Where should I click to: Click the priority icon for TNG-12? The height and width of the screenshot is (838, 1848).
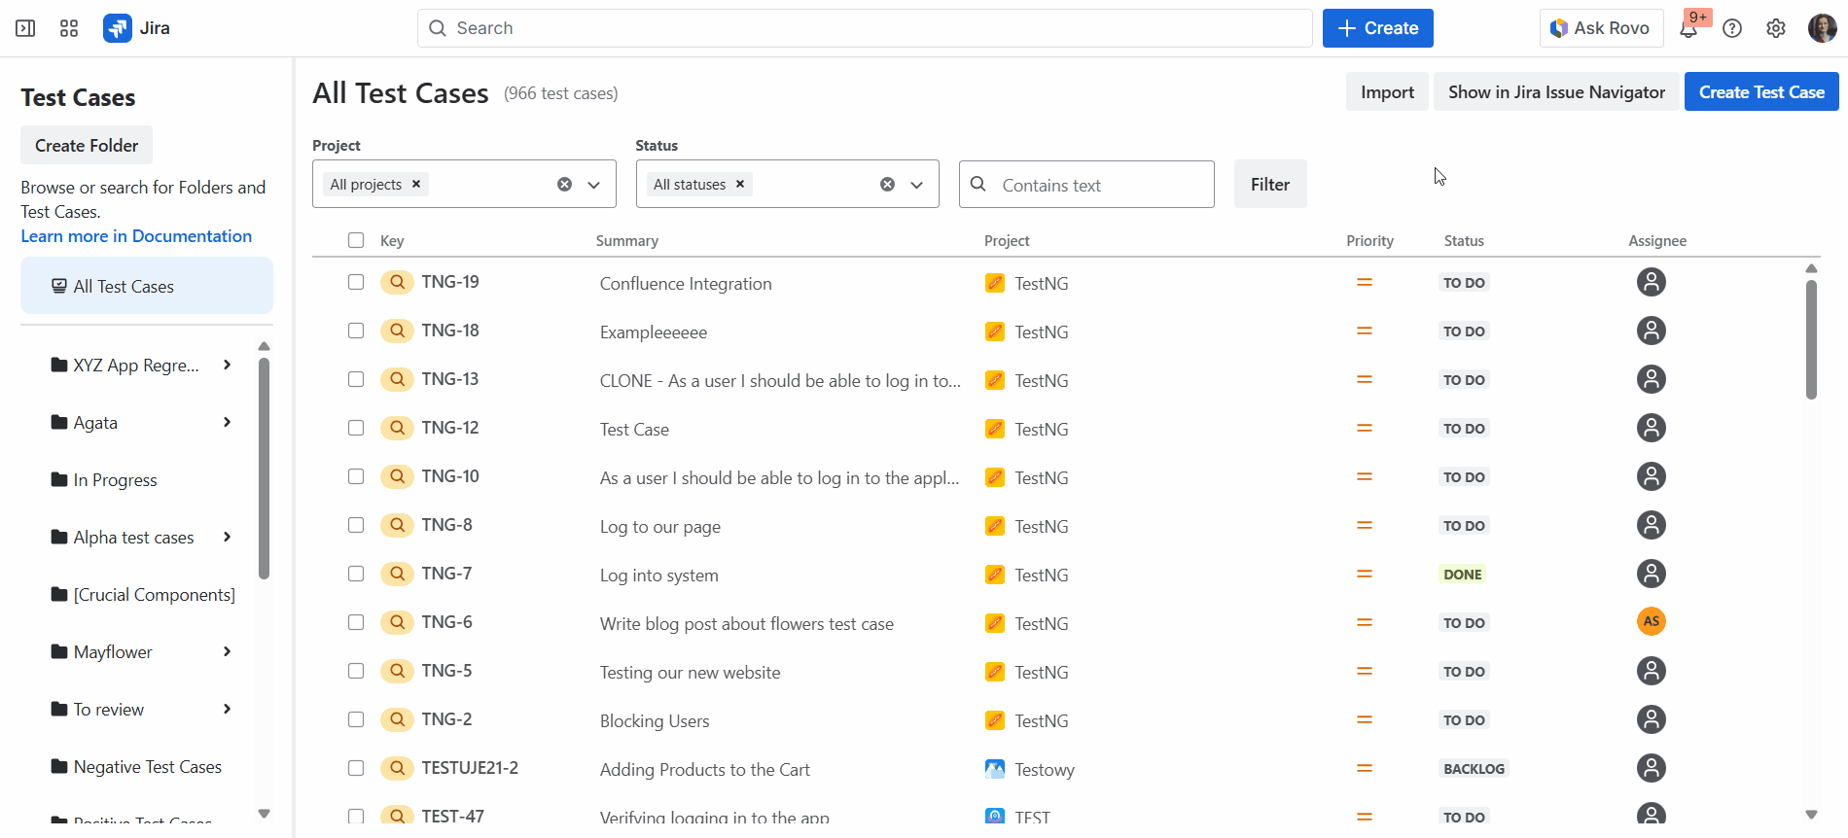click(x=1365, y=428)
